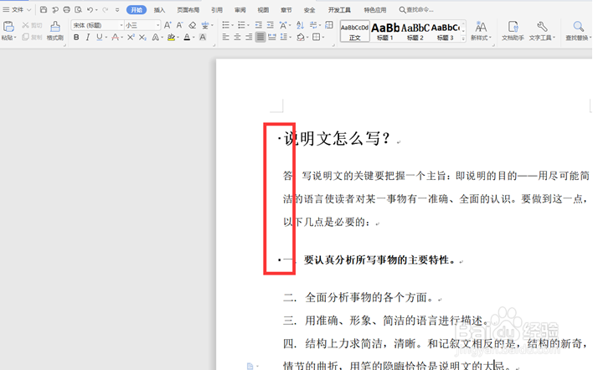This screenshot has width=593, height=370.
Task: Click the Undo arrow icon
Action: click(x=90, y=9)
